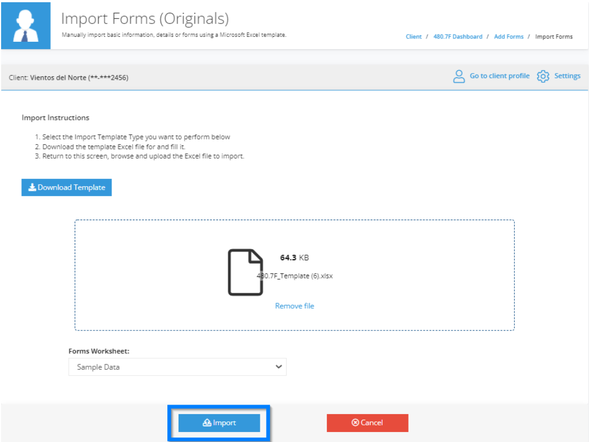Click the subtitle about Microsoft Excel template
This screenshot has height=442, width=590.
[x=174, y=35]
